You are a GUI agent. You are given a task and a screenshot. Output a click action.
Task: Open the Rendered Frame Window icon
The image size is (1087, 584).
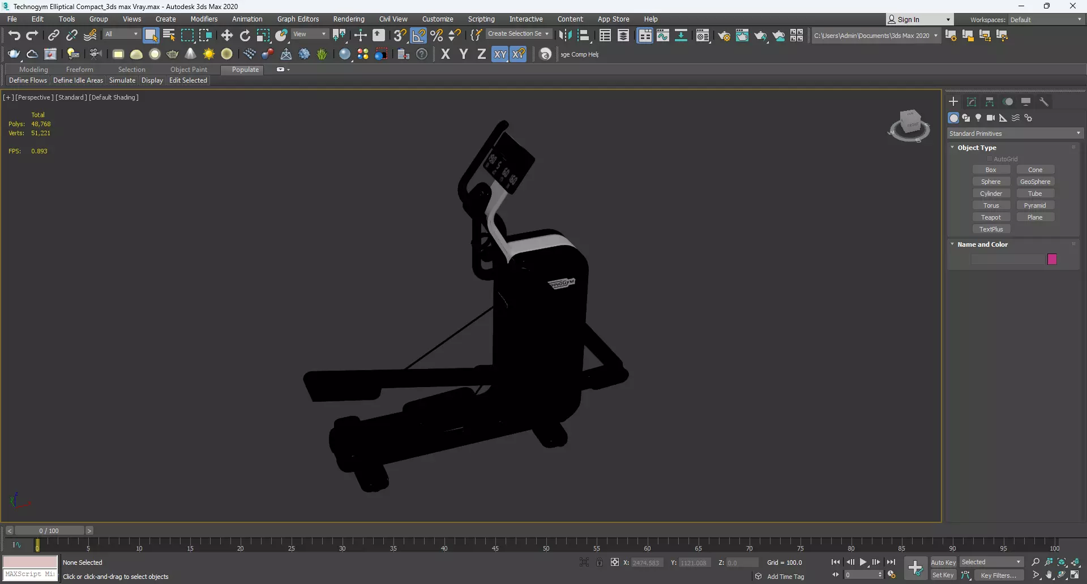(x=742, y=36)
